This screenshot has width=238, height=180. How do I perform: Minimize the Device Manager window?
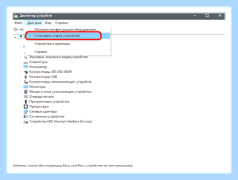point(195,15)
